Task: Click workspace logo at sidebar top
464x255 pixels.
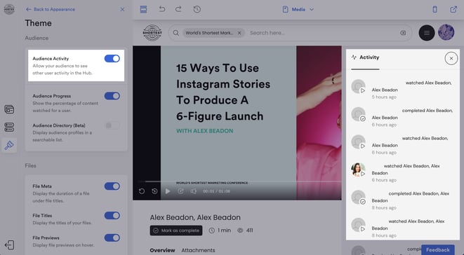Action: click(x=9, y=9)
